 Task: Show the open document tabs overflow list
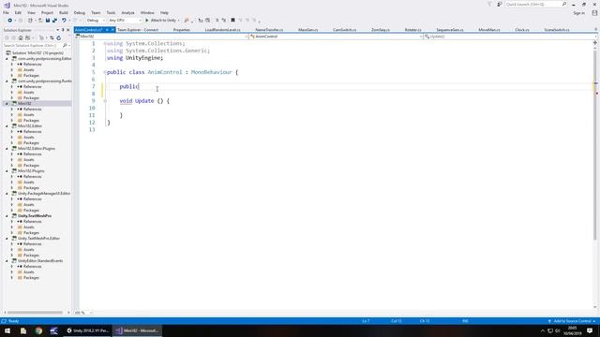(596, 29)
